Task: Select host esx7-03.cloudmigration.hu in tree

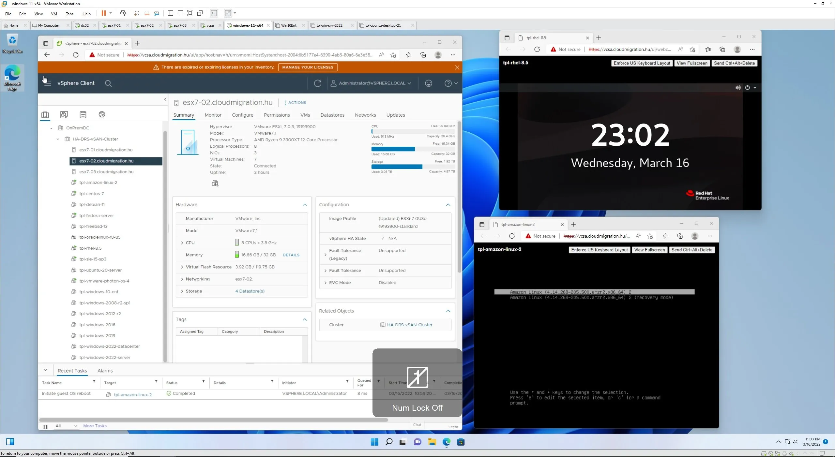Action: pos(106,172)
